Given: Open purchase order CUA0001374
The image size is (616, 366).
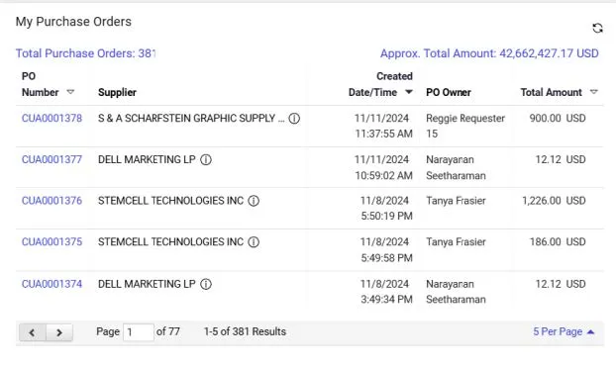Looking at the screenshot, I should pos(51,284).
